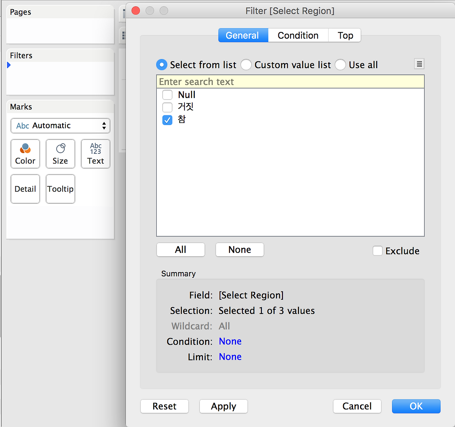The height and width of the screenshot is (427, 455).
Task: Confirm the filter with OK
Action: click(x=416, y=406)
